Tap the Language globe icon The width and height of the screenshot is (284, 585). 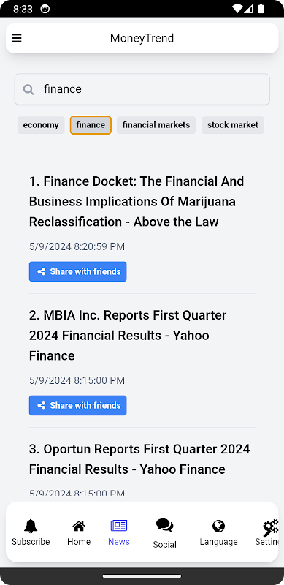[x=218, y=526]
